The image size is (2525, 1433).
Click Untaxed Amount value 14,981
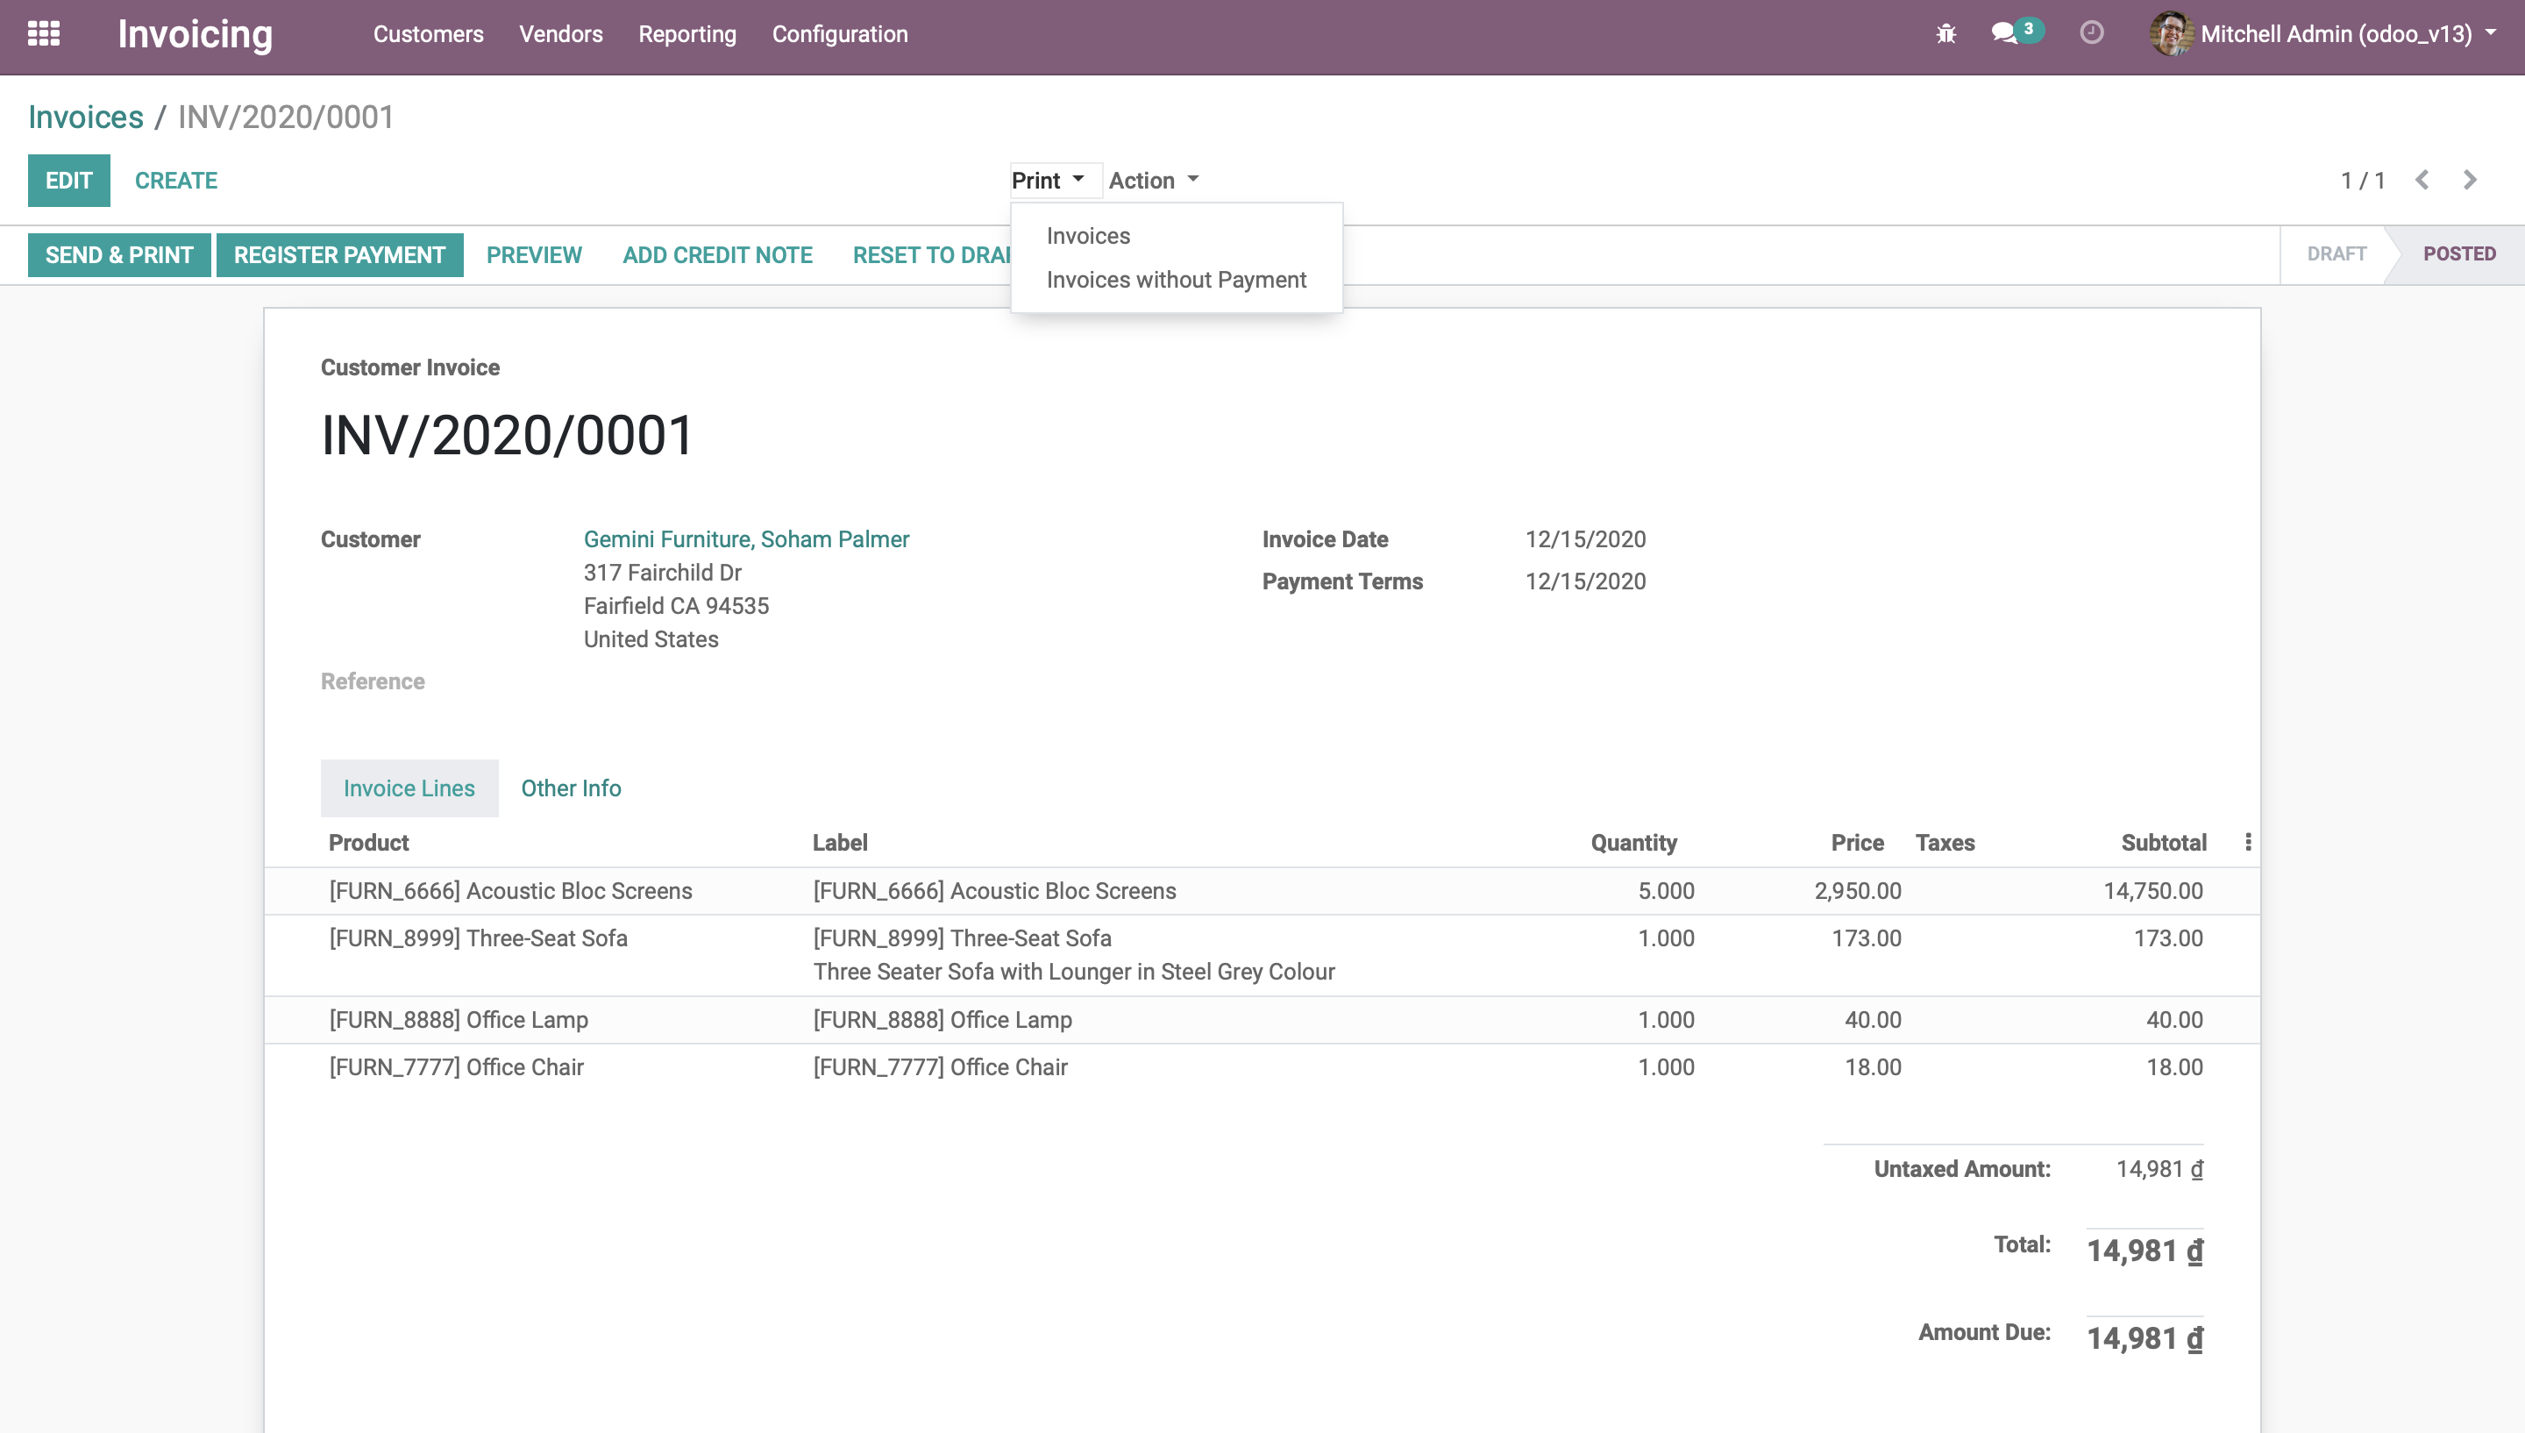pos(2159,1169)
